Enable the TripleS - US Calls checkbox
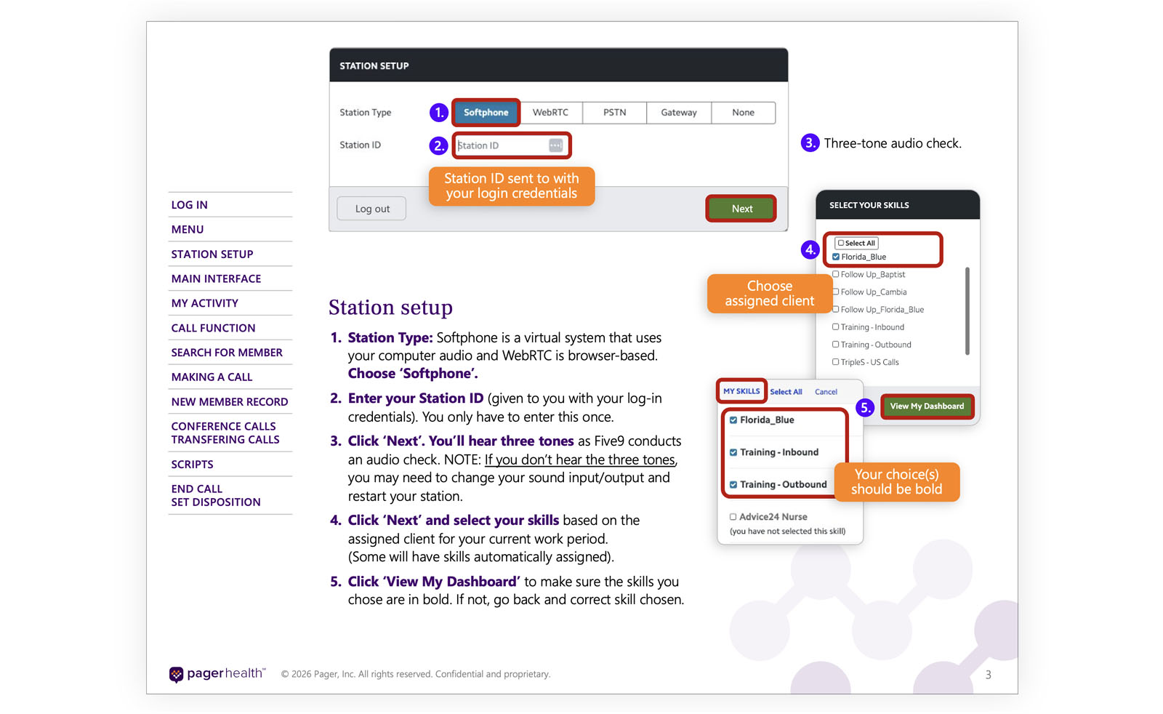 pyautogui.click(x=836, y=362)
